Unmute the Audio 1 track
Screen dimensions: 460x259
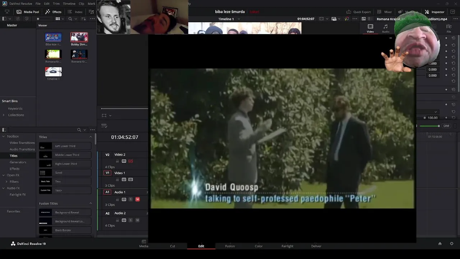[137, 199]
